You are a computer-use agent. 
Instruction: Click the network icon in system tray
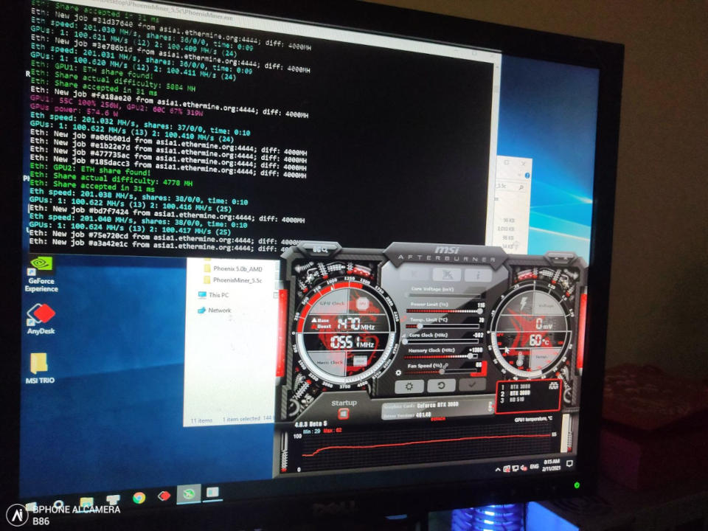tap(515, 468)
